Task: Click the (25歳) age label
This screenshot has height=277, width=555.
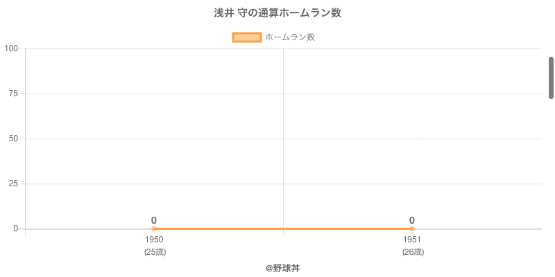Action: 155,252
